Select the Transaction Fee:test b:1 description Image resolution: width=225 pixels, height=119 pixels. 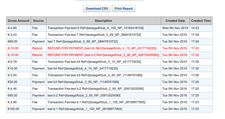(97, 102)
